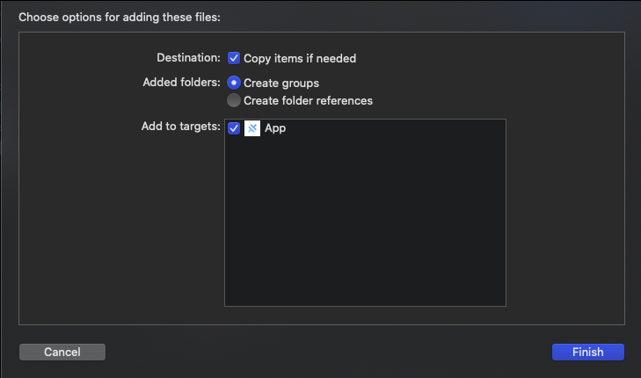
Task: Click the 'Destination:' label
Action: click(188, 58)
